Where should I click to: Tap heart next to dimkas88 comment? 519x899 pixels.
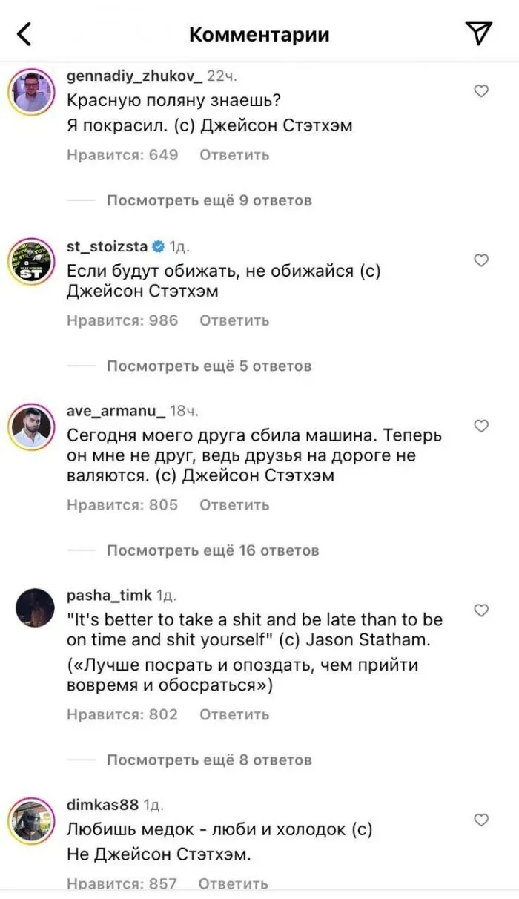coord(481,820)
